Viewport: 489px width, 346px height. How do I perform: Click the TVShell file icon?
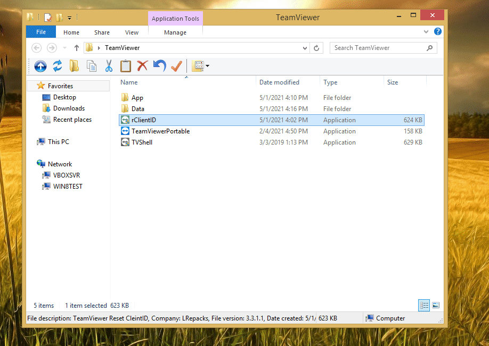pyautogui.click(x=125, y=142)
